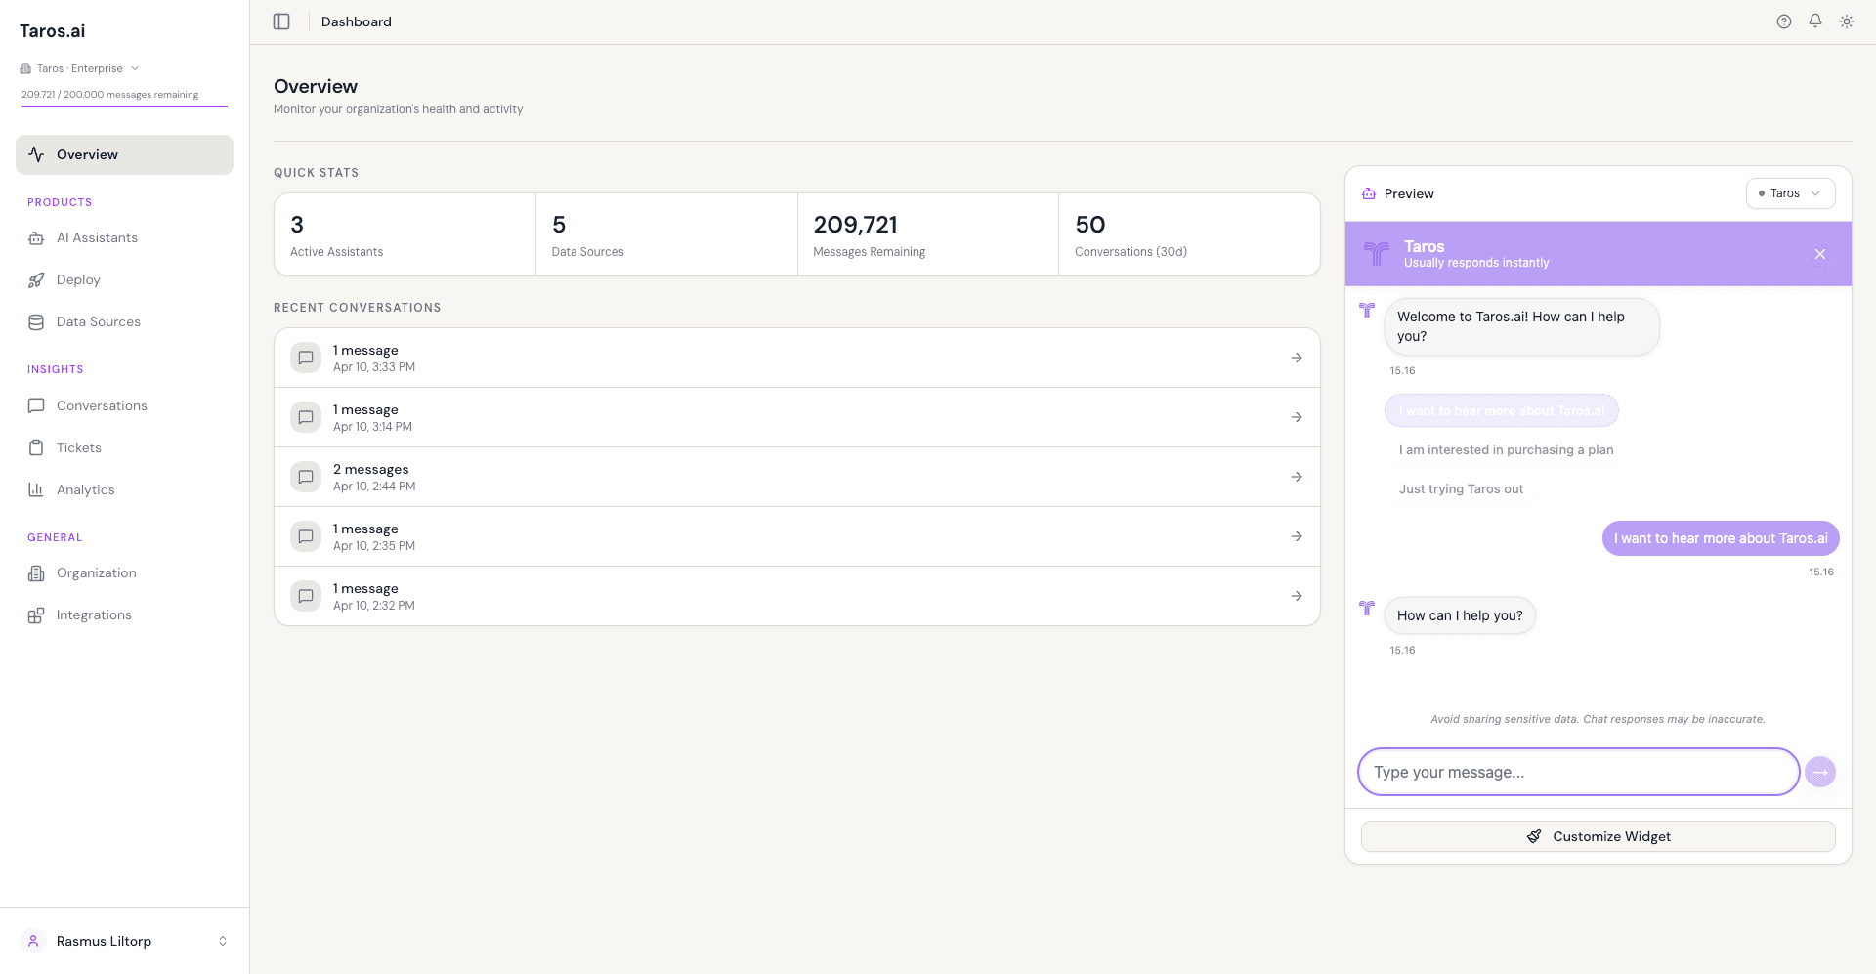Go to Overview in the sidebar
Viewport: 1876px width, 974px height.
point(124,154)
